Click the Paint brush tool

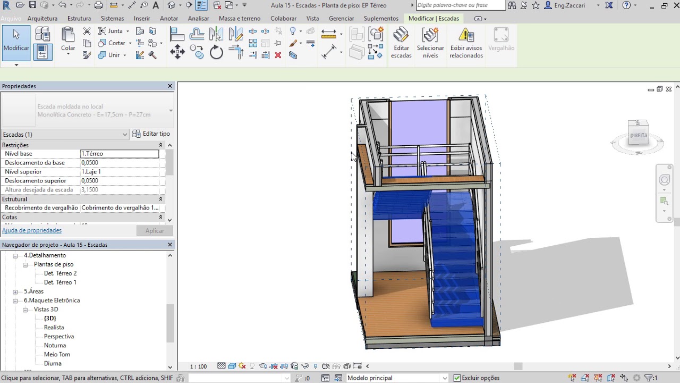(x=293, y=43)
